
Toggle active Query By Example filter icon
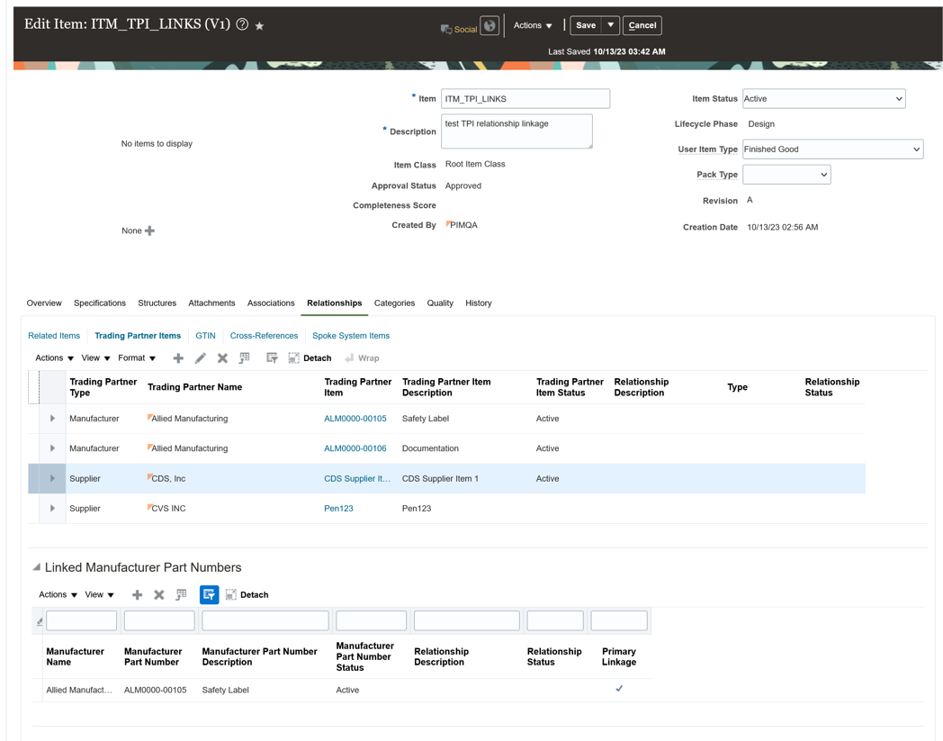tap(210, 595)
